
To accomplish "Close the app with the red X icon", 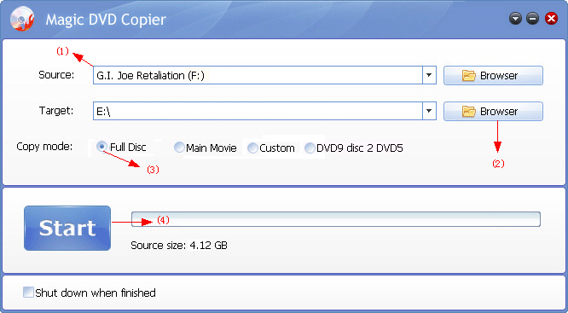I will (551, 19).
